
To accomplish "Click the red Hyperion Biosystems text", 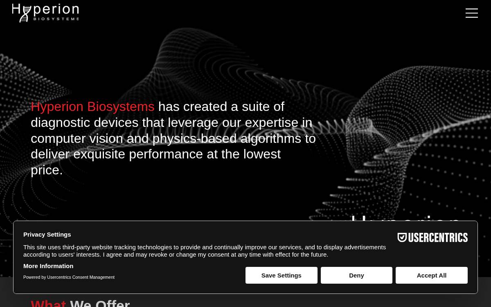I will (x=92, y=106).
